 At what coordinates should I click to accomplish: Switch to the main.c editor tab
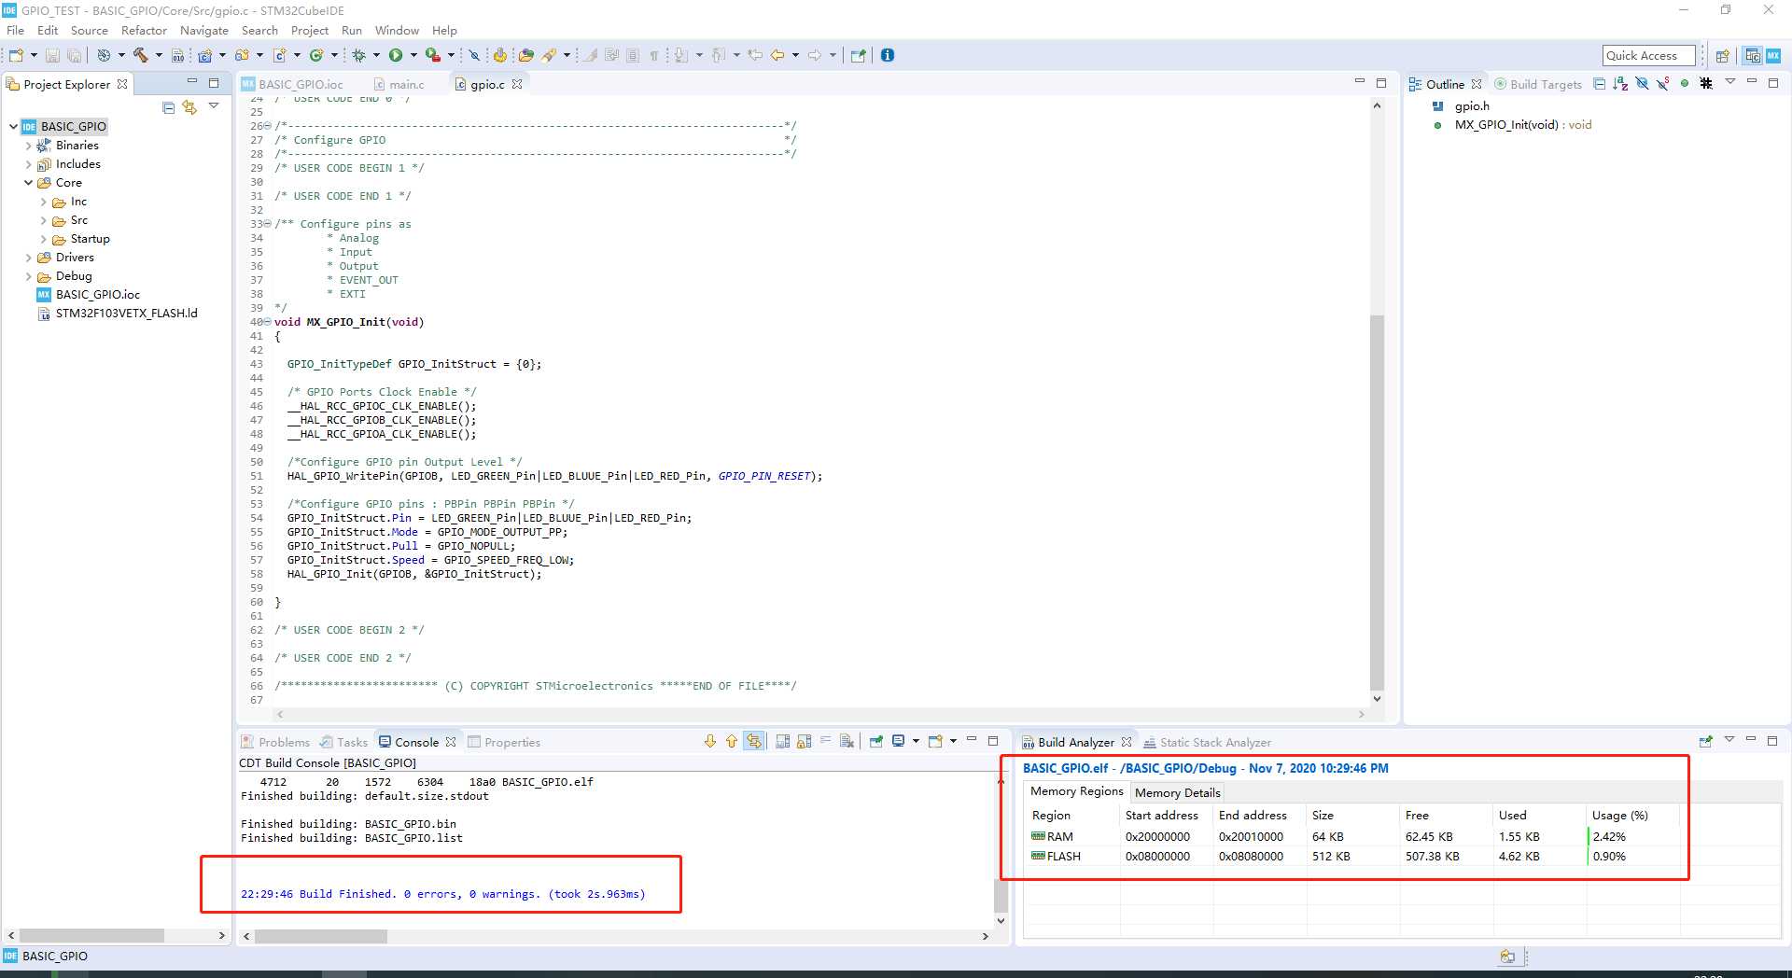(x=399, y=84)
